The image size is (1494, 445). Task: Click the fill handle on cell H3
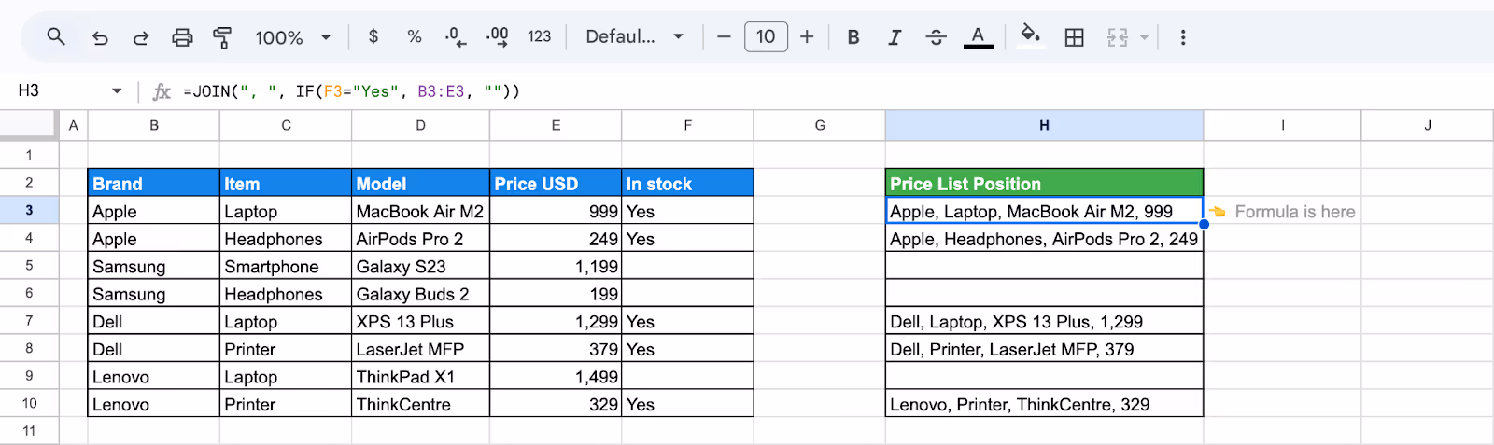coord(1204,224)
